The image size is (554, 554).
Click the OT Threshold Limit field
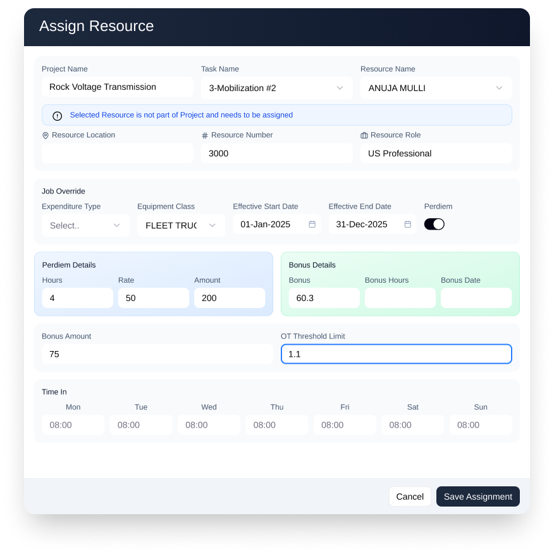pyautogui.click(x=396, y=354)
